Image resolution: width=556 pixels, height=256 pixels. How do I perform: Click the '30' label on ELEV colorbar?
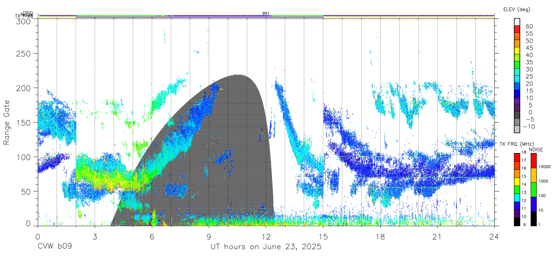coord(529,69)
